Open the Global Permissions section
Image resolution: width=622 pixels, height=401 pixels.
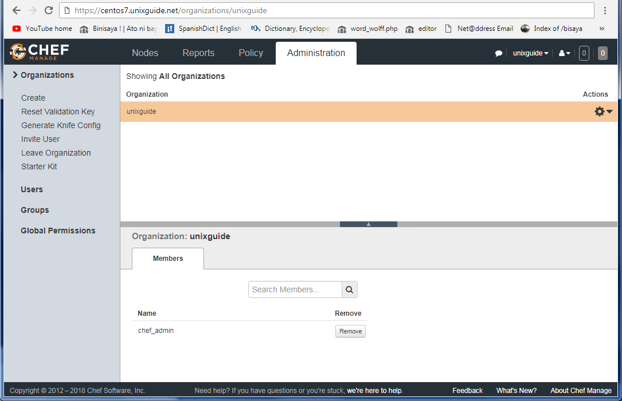pos(58,231)
